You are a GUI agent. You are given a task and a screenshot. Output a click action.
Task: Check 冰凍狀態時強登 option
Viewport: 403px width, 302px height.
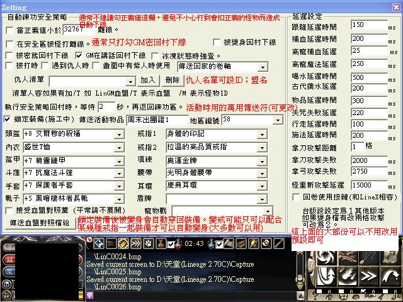(x=155, y=56)
